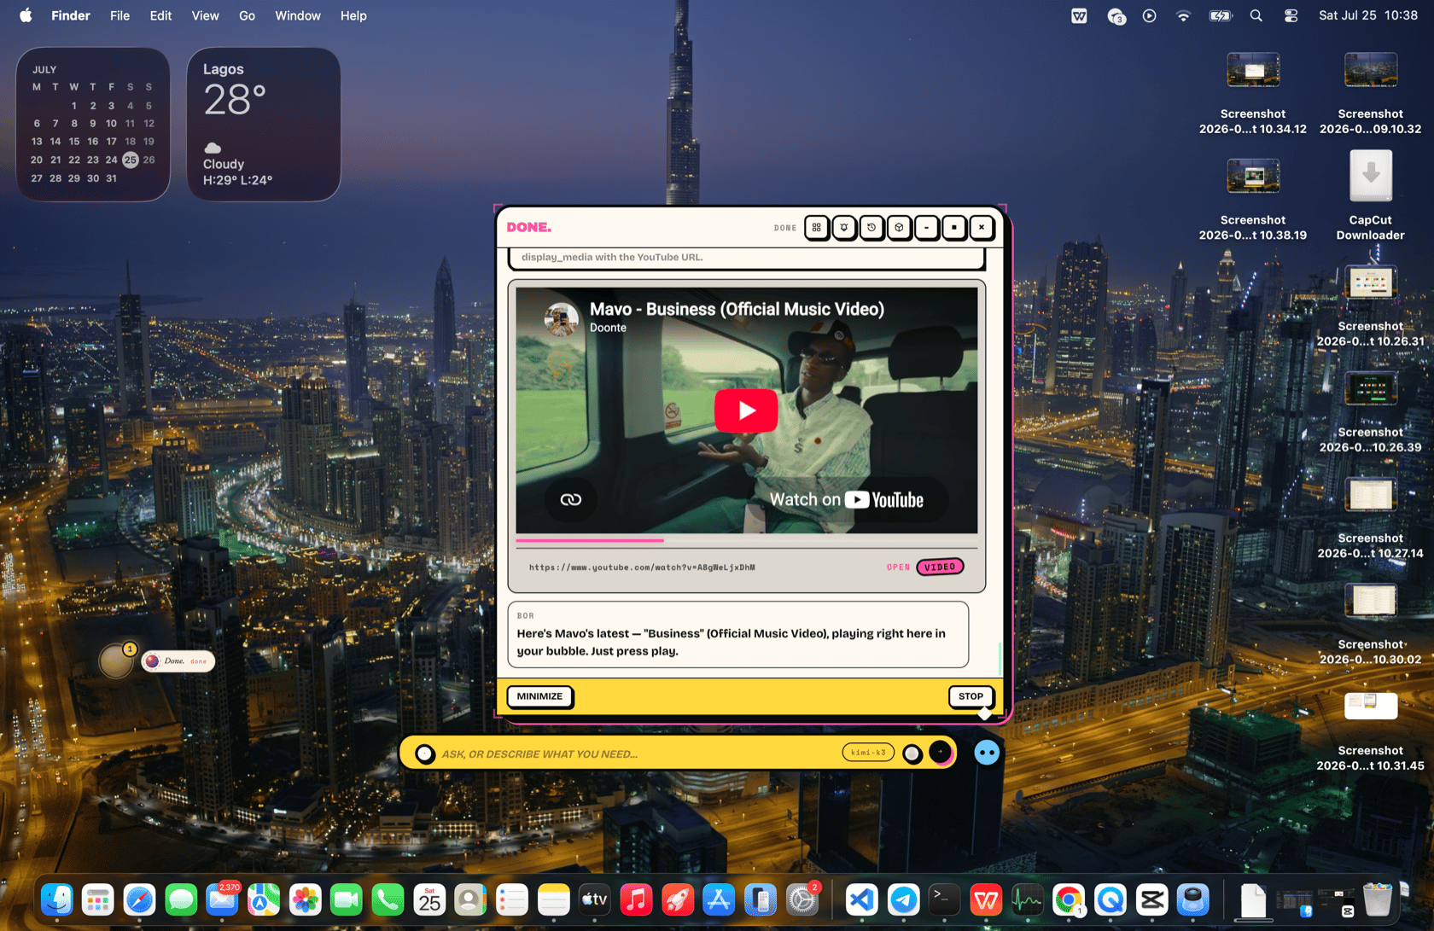
Task: Open Control Center in menu bar
Action: click(x=1291, y=15)
